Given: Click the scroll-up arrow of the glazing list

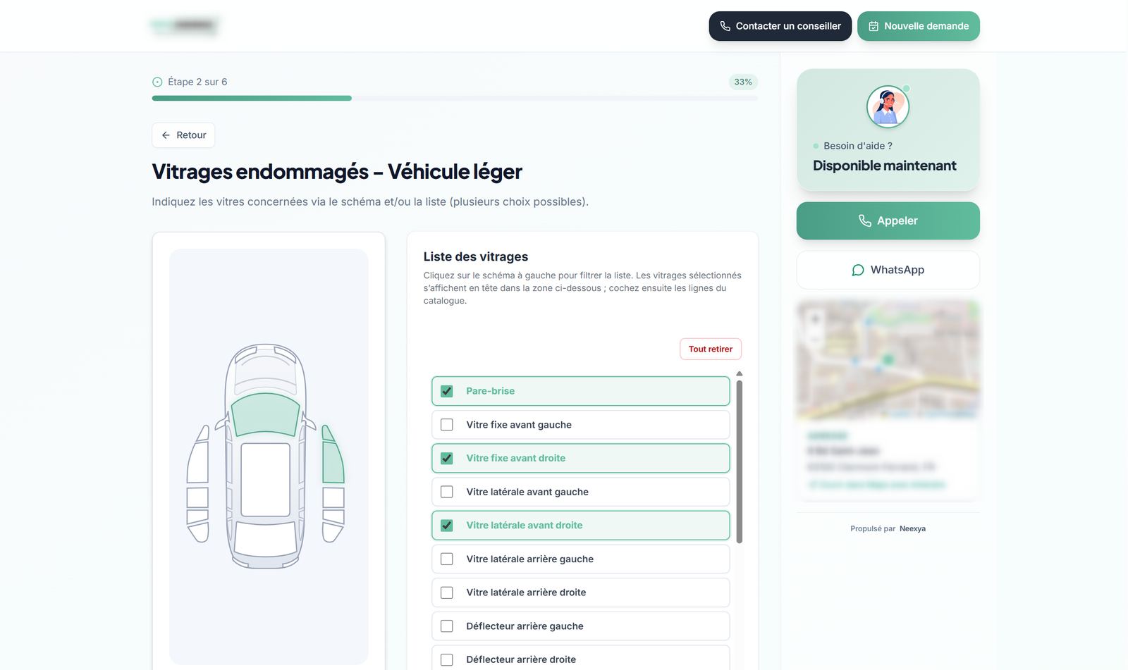Looking at the screenshot, I should pyautogui.click(x=739, y=373).
